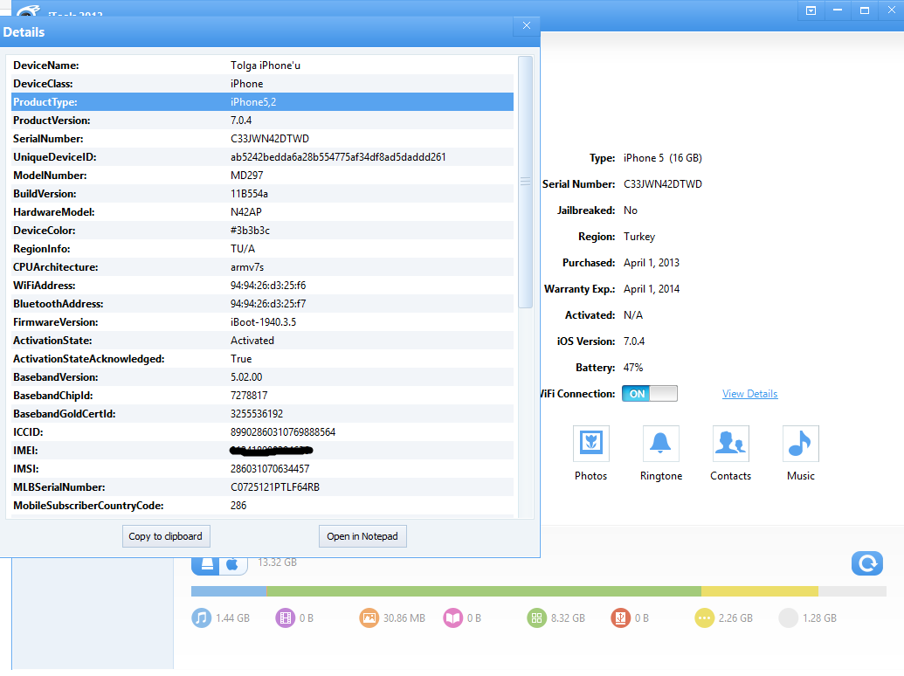This screenshot has height=676, width=904.
Task: Select the ModelNumber MD297 row
Action: coord(262,176)
